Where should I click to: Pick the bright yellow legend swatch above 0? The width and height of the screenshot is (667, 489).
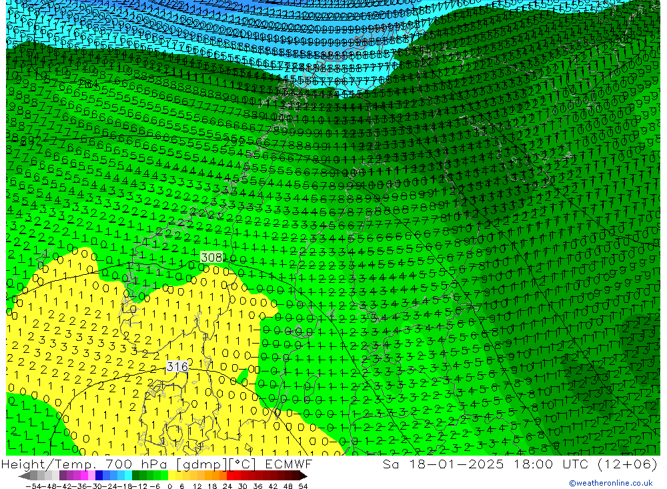(x=171, y=476)
